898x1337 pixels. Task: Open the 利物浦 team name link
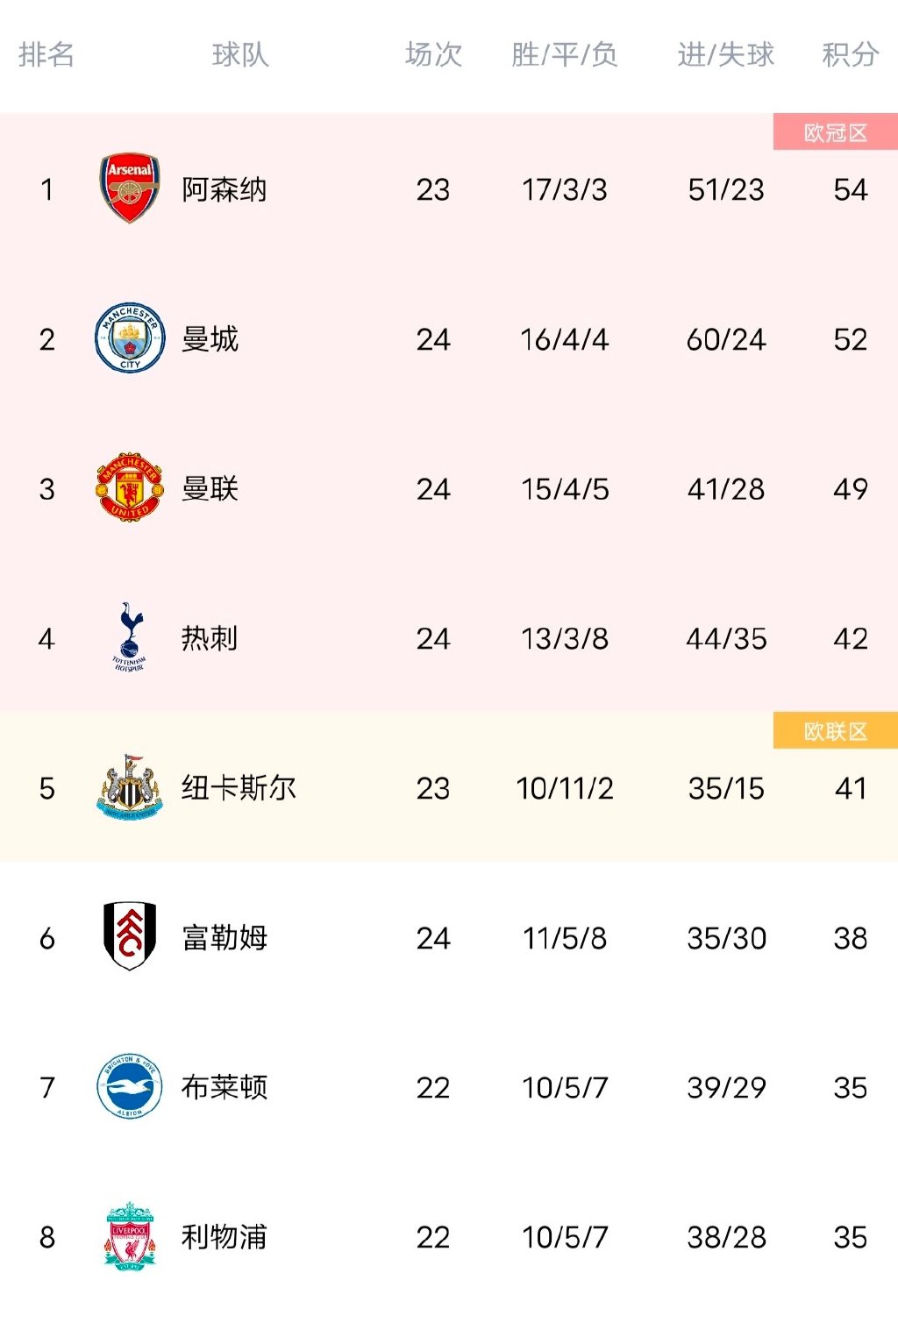coord(224,1237)
